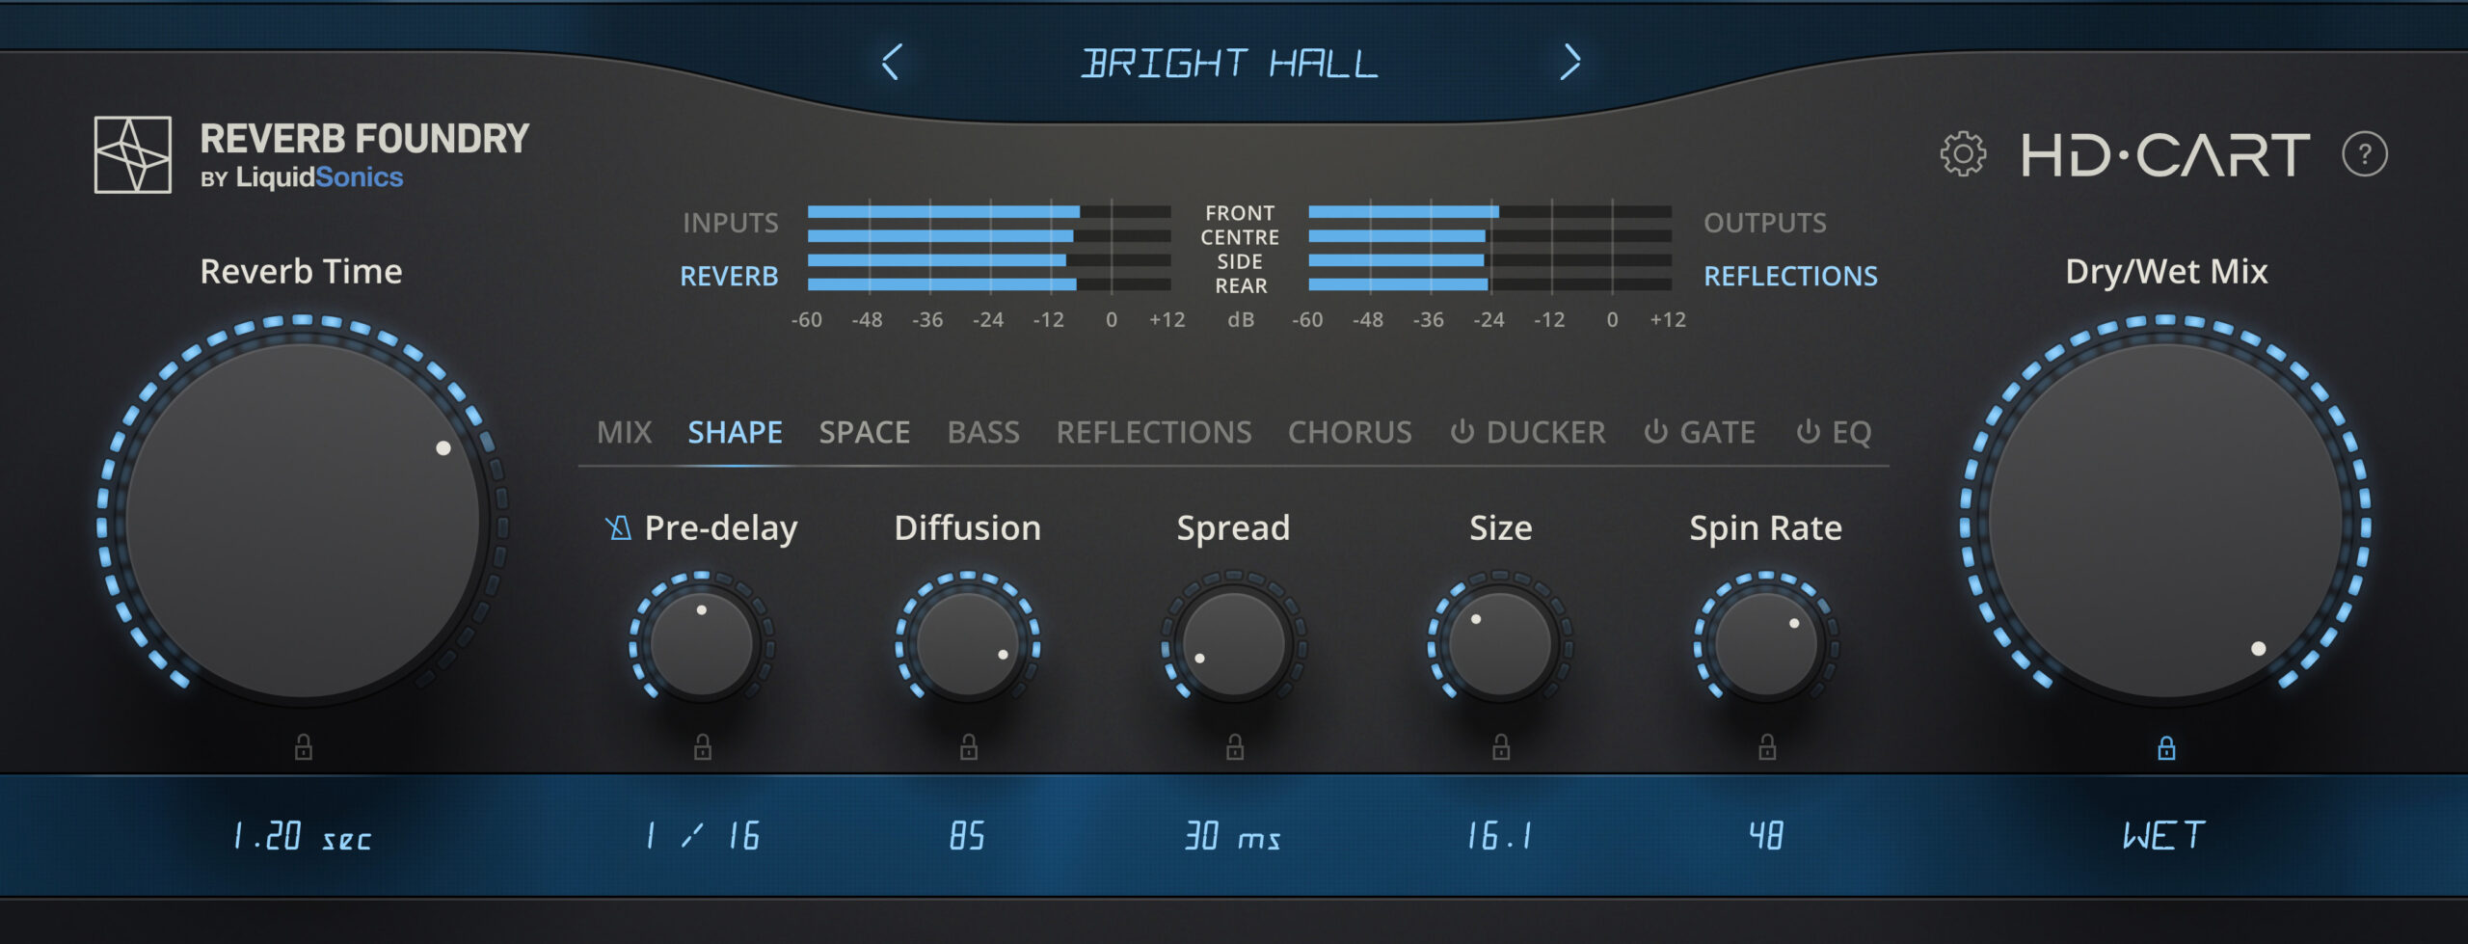Select OUTPUTS meter view

1765,223
